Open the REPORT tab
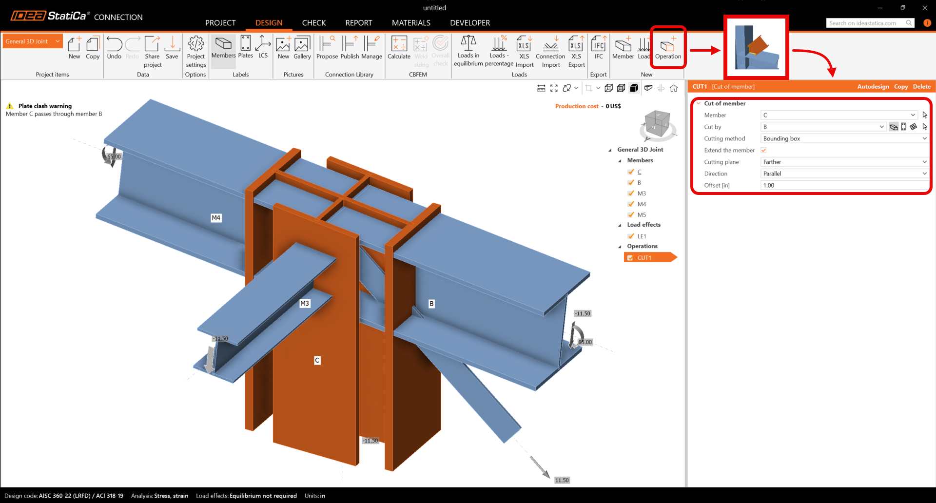Viewport: 936px width, 503px height. coord(358,23)
